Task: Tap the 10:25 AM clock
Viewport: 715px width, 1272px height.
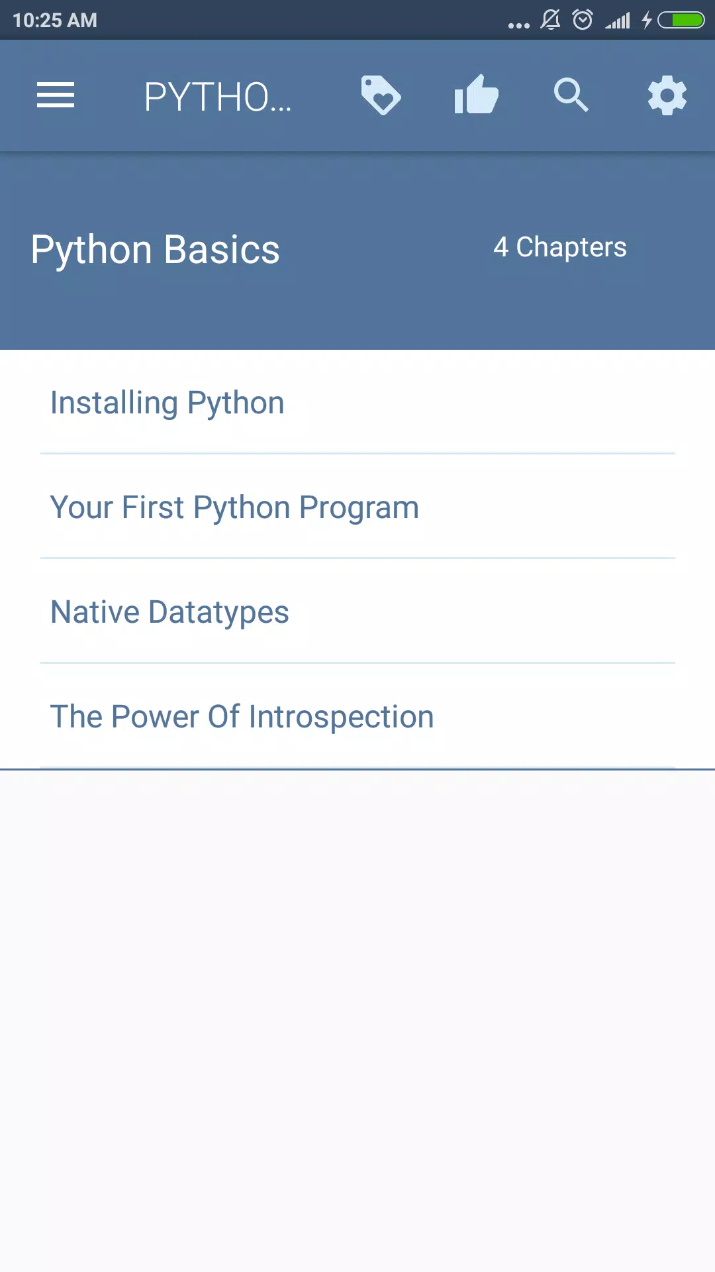Action: 55,20
